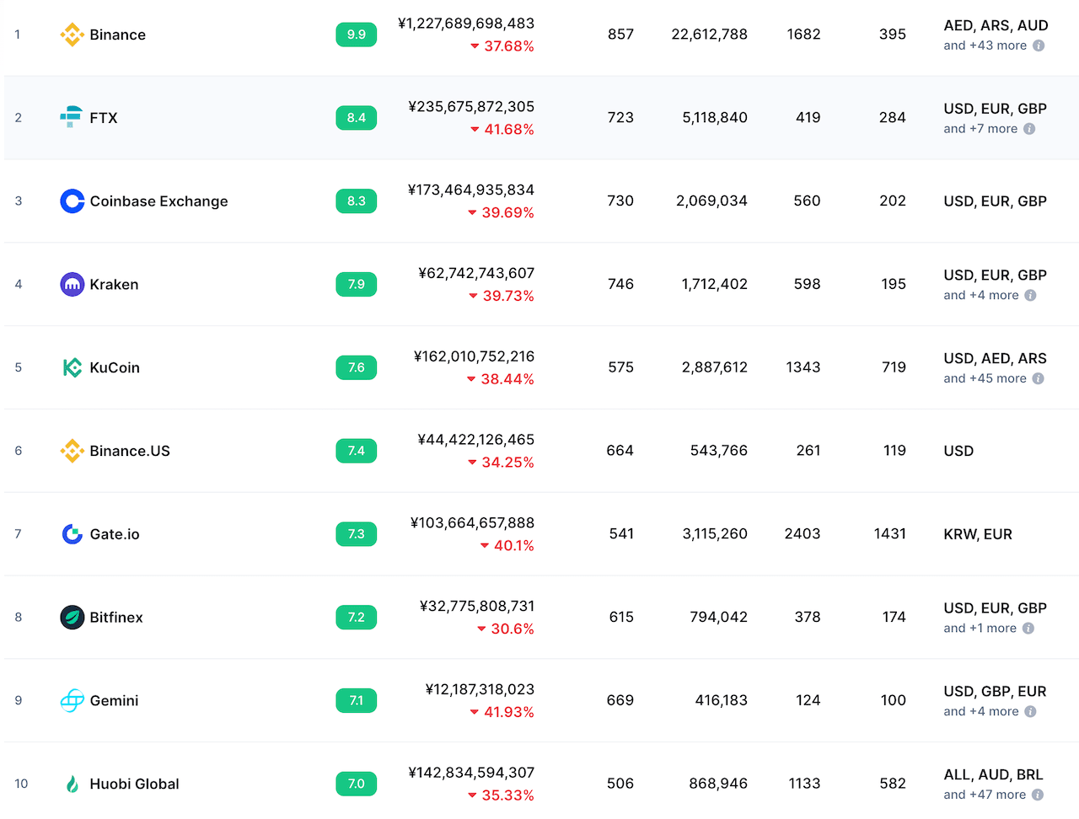Click Gate.io's 7.3 score badge
The height and width of the screenshot is (819, 1079).
[357, 534]
